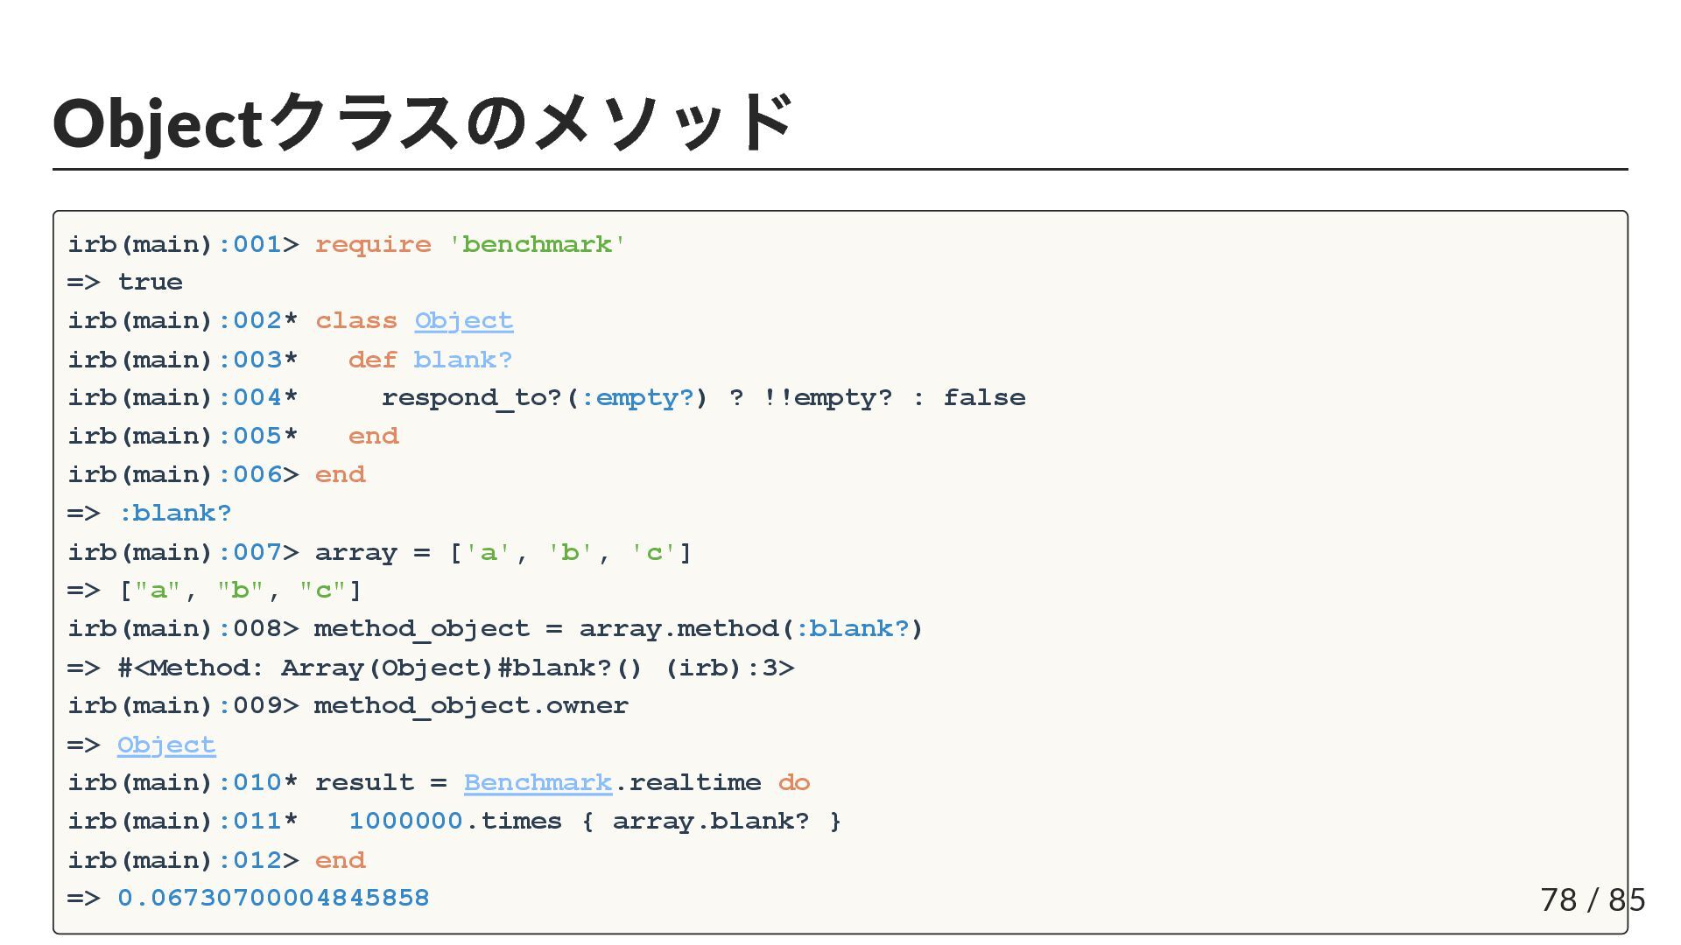Viewport: 1681px width, 945px height.
Task: Click the underlined Object class link
Action: click(x=463, y=321)
